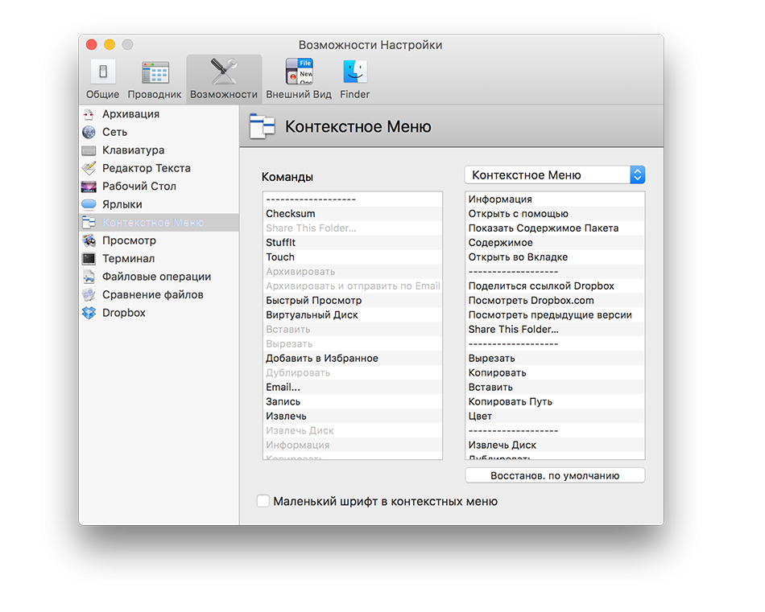Image resolution: width=765 pixels, height=612 pixels.
Task: Click the Dropbox sidebar icon
Action: pos(89,312)
